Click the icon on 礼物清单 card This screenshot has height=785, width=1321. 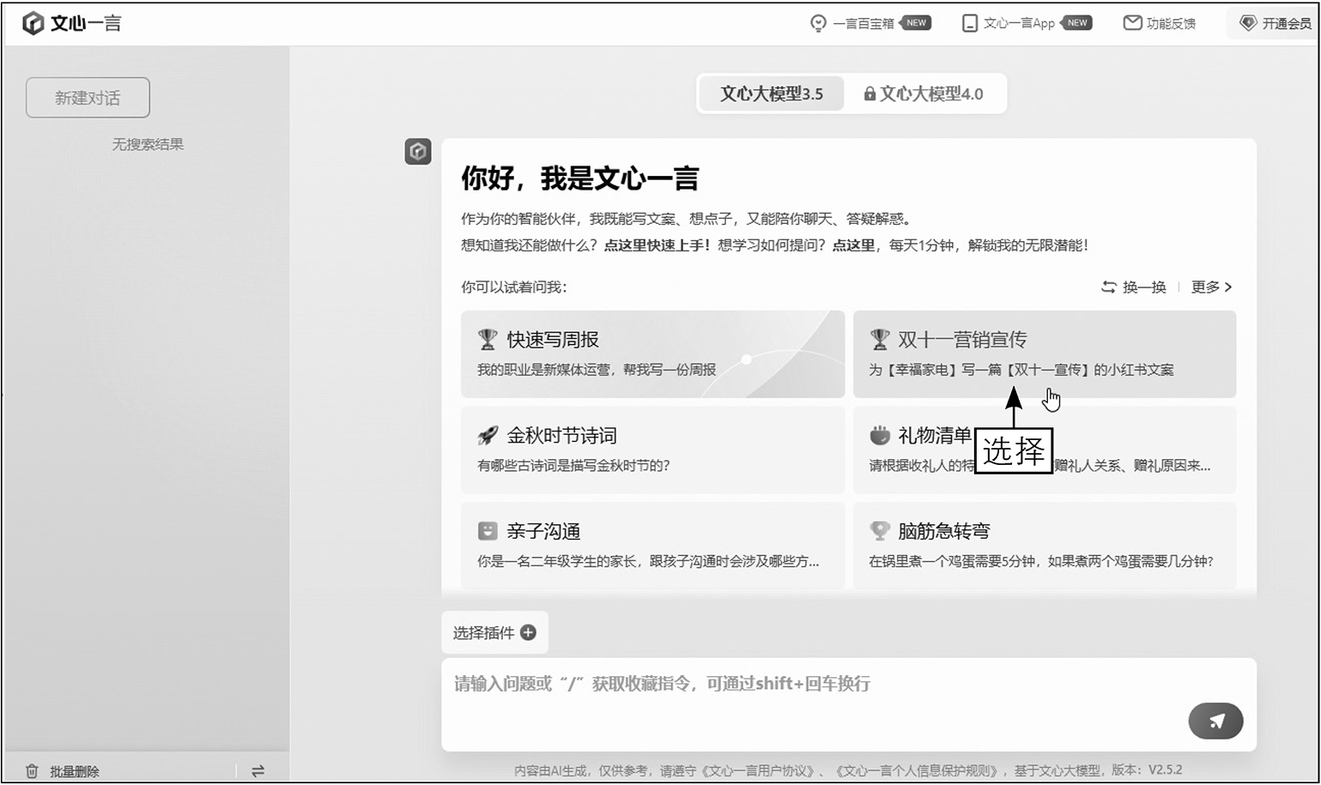[880, 436]
